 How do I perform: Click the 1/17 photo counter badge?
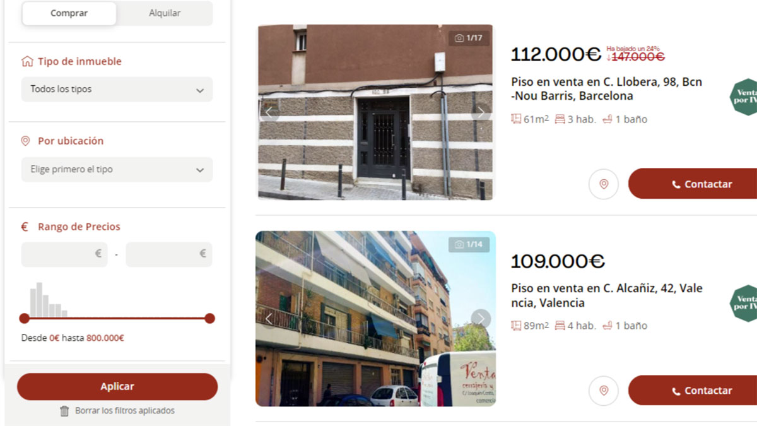coord(469,38)
